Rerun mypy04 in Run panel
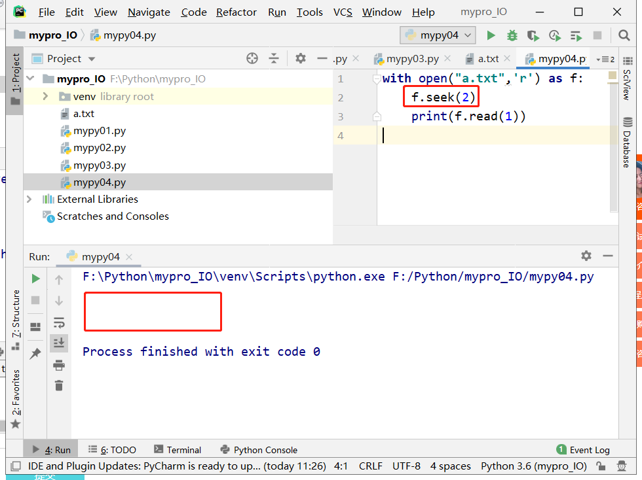This screenshot has height=480, width=642. click(35, 279)
